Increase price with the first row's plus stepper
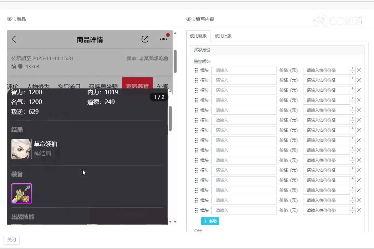Viewport: 374px width, 249px height. pos(353,68)
